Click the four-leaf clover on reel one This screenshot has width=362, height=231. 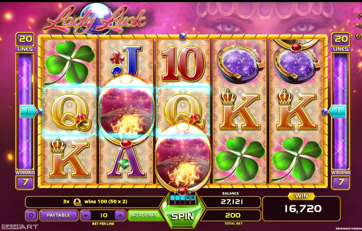tap(69, 63)
